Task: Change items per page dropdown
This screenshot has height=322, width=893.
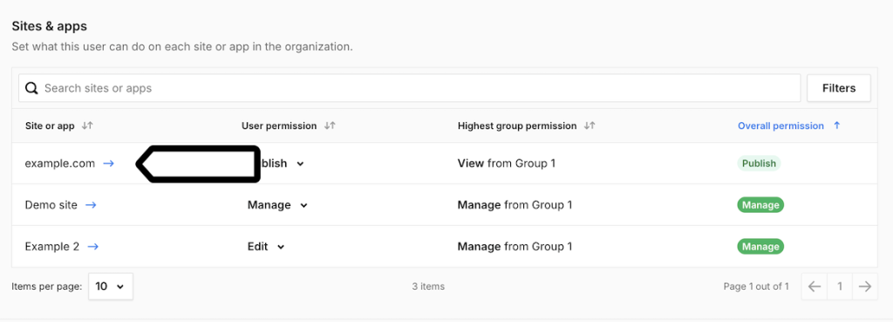Action: pos(111,287)
